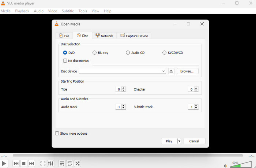Toggle fullscreen video mode
The width and height of the screenshot is (256, 168).
pyautogui.click(x=43, y=163)
